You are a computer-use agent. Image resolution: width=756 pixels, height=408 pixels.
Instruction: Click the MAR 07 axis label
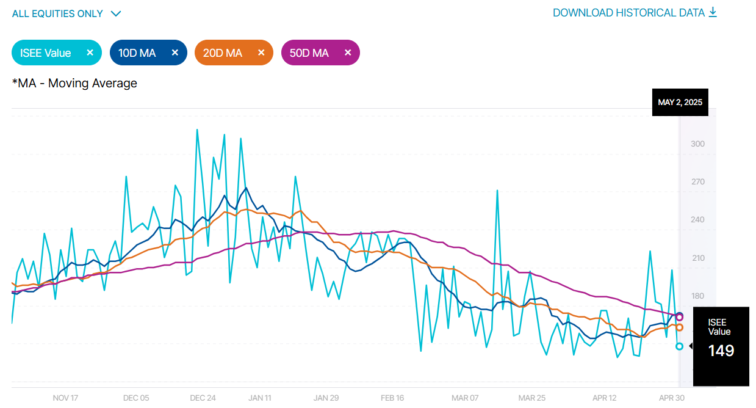[x=465, y=398]
